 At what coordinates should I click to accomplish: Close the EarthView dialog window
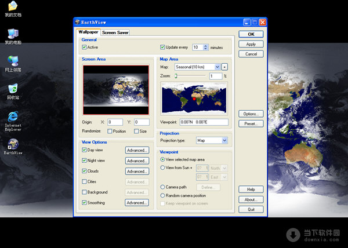click(x=263, y=22)
